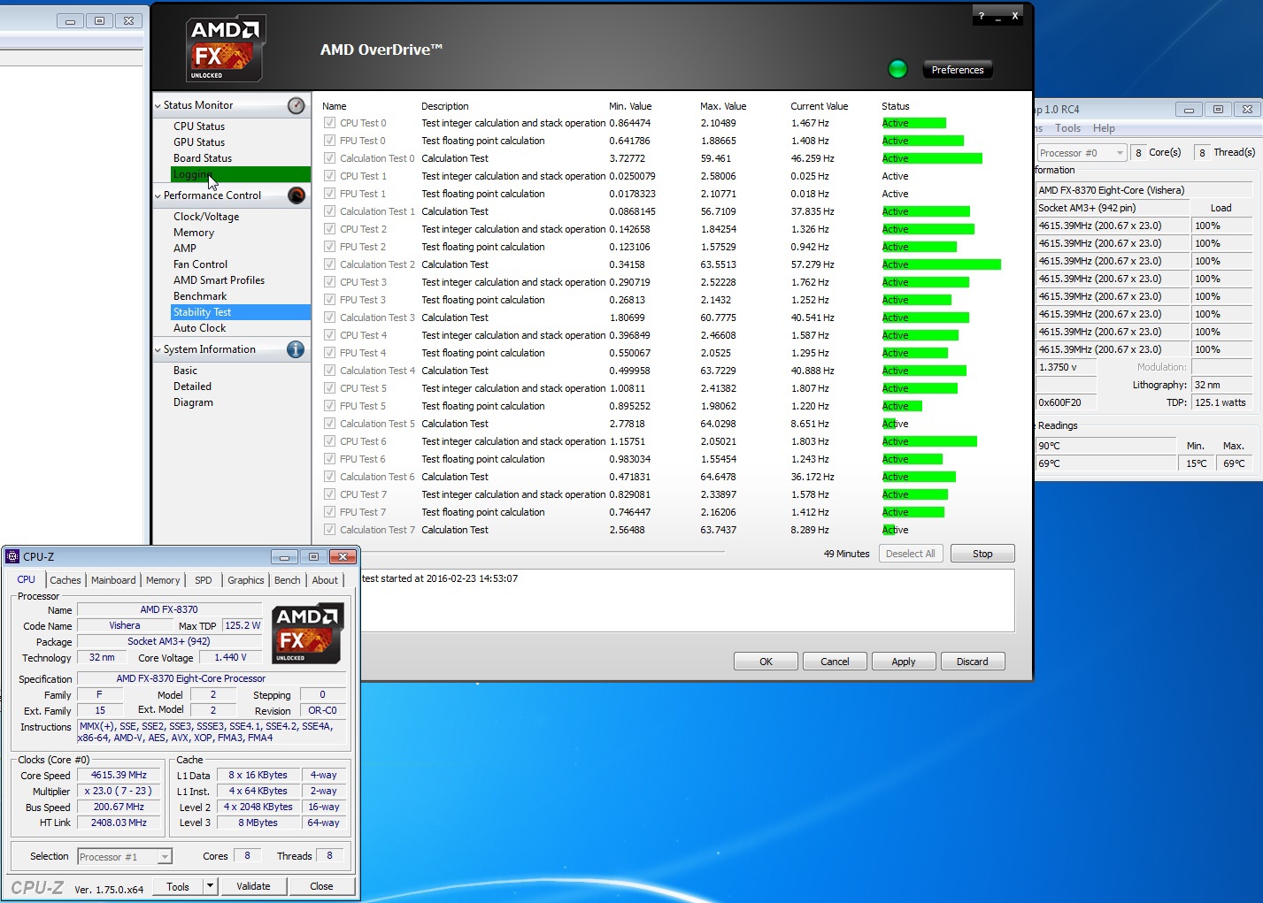Viewport: 1263px width, 903px height.
Task: Click the Calculation Test 2 green status bar
Action: (x=941, y=264)
